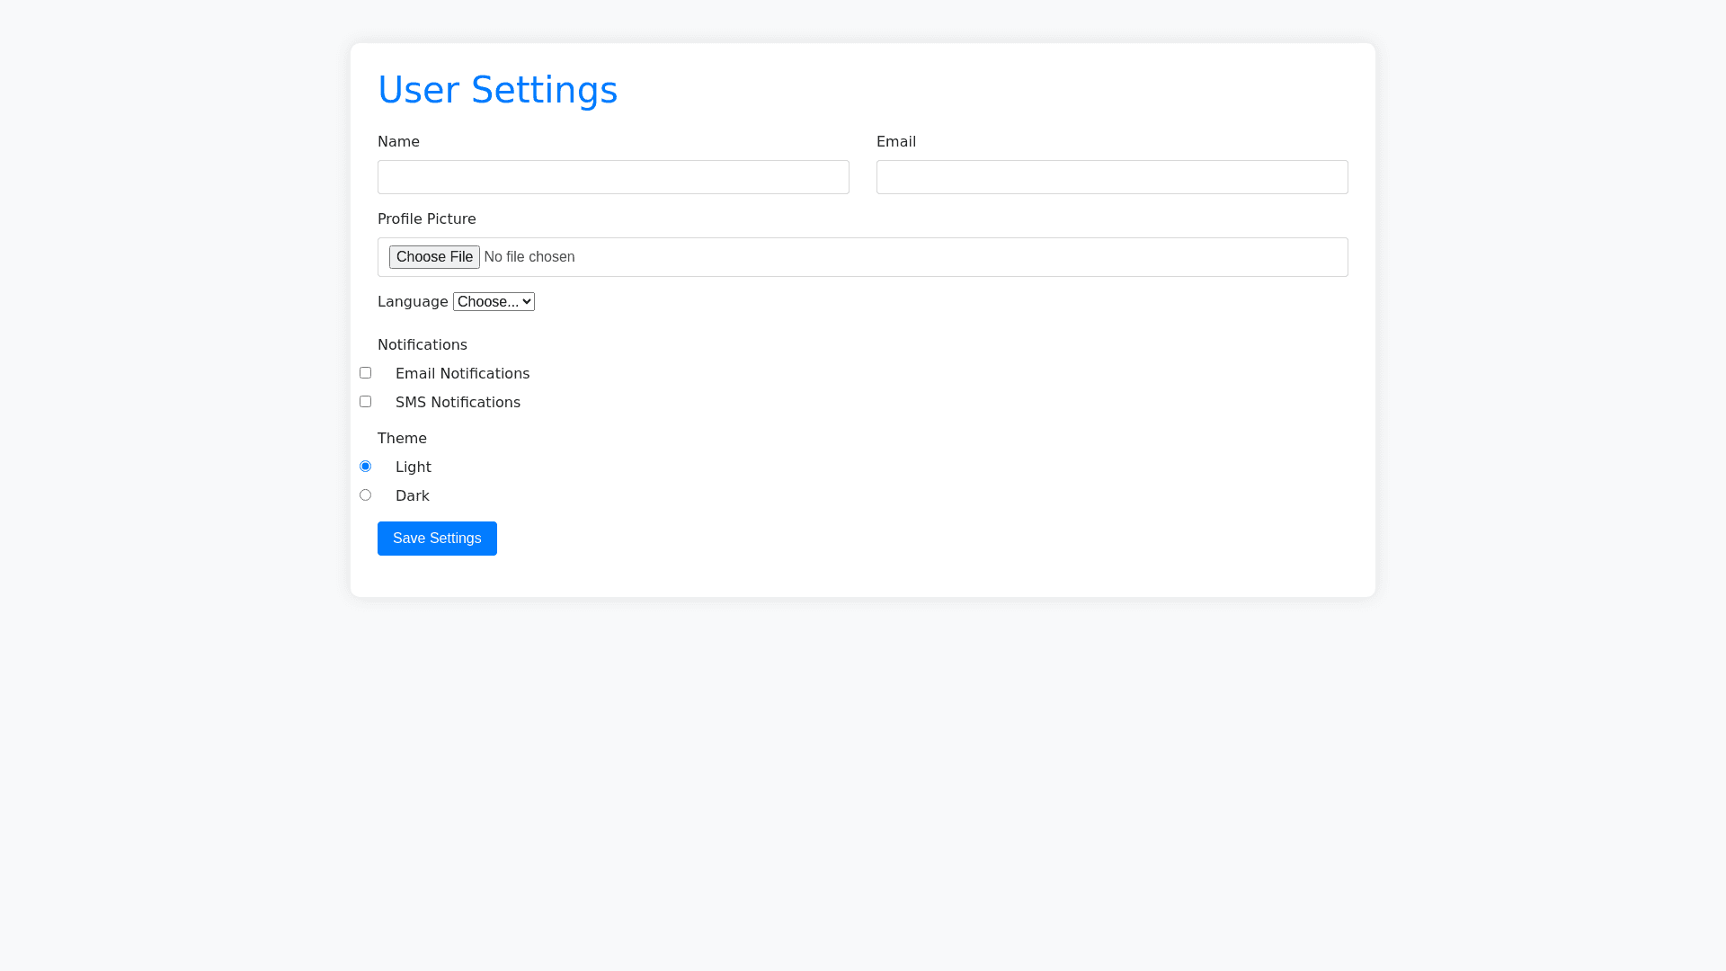The height and width of the screenshot is (971, 1726).
Task: Click the Email field label
Action: tap(896, 142)
